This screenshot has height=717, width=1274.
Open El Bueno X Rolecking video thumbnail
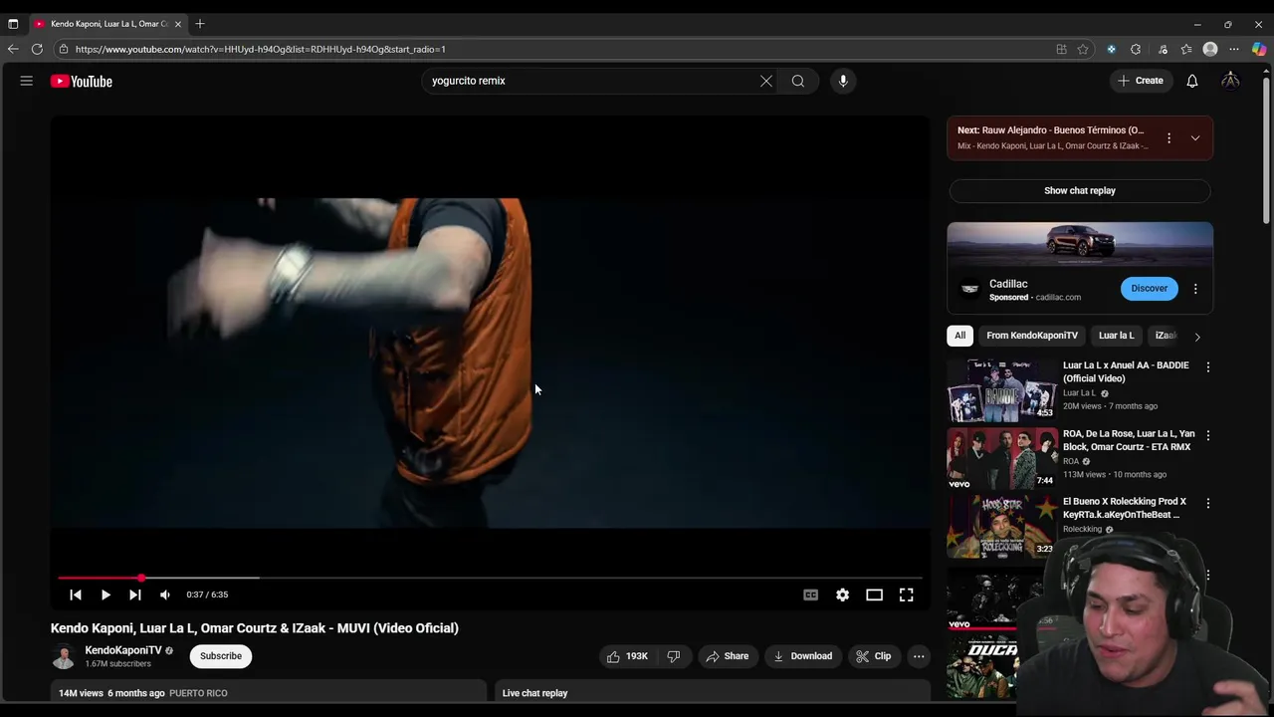point(1002,527)
